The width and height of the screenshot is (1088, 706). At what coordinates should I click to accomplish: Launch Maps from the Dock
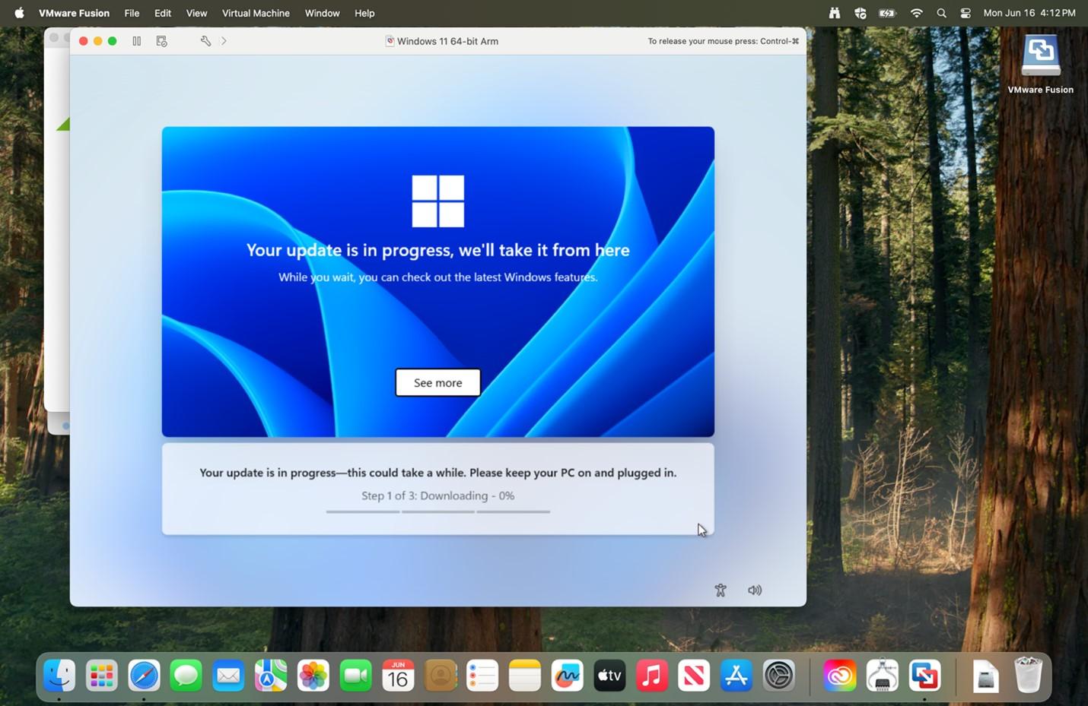pyautogui.click(x=271, y=676)
